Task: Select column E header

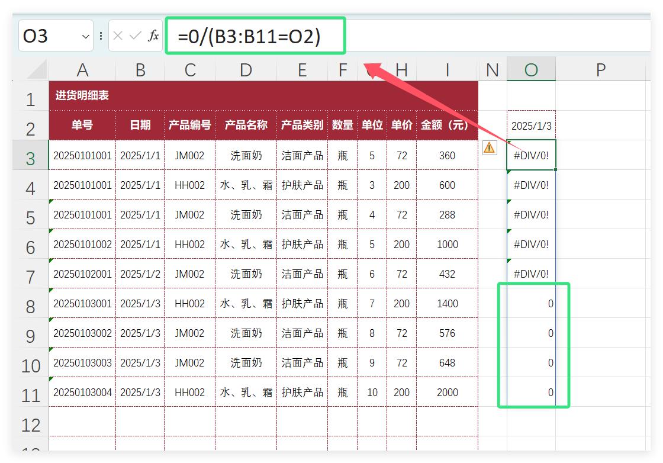Action: coord(302,70)
